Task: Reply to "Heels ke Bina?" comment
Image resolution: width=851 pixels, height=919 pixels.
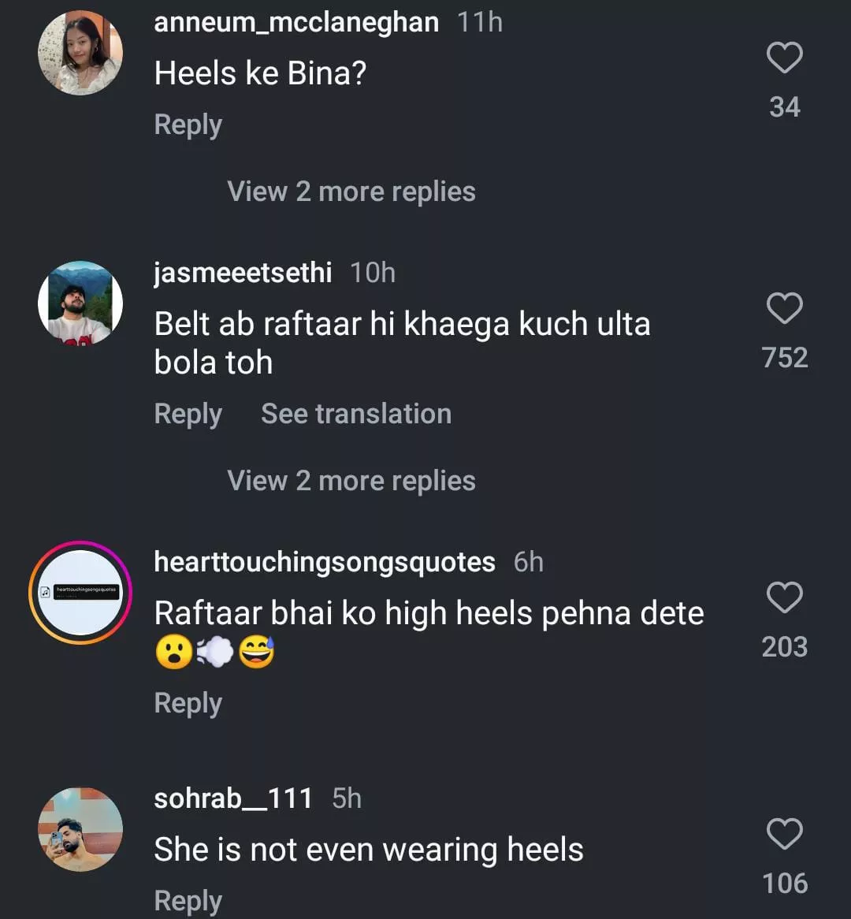Action: (188, 125)
